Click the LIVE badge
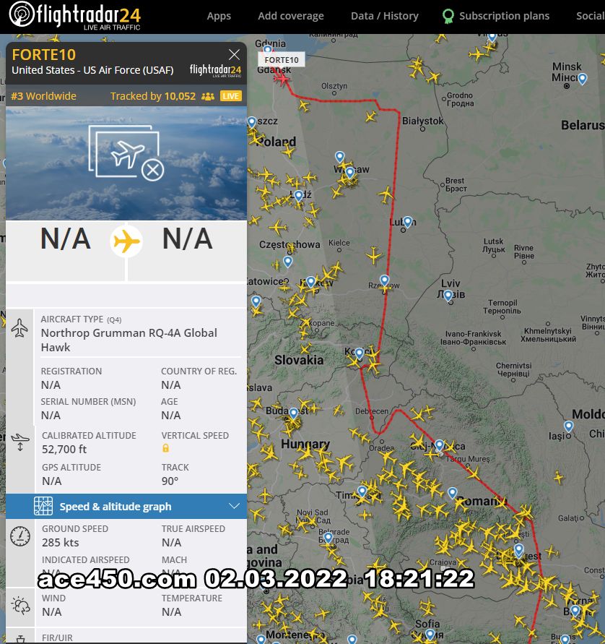Image resolution: width=605 pixels, height=644 pixels. 231,96
